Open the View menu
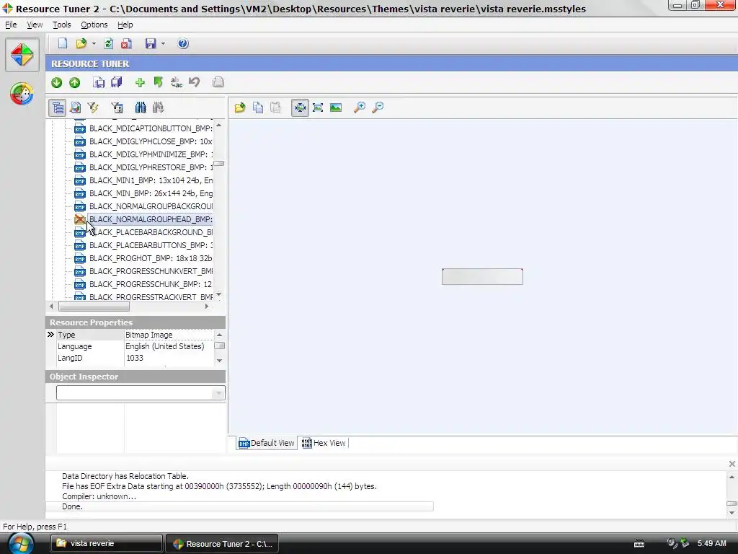 pos(35,25)
